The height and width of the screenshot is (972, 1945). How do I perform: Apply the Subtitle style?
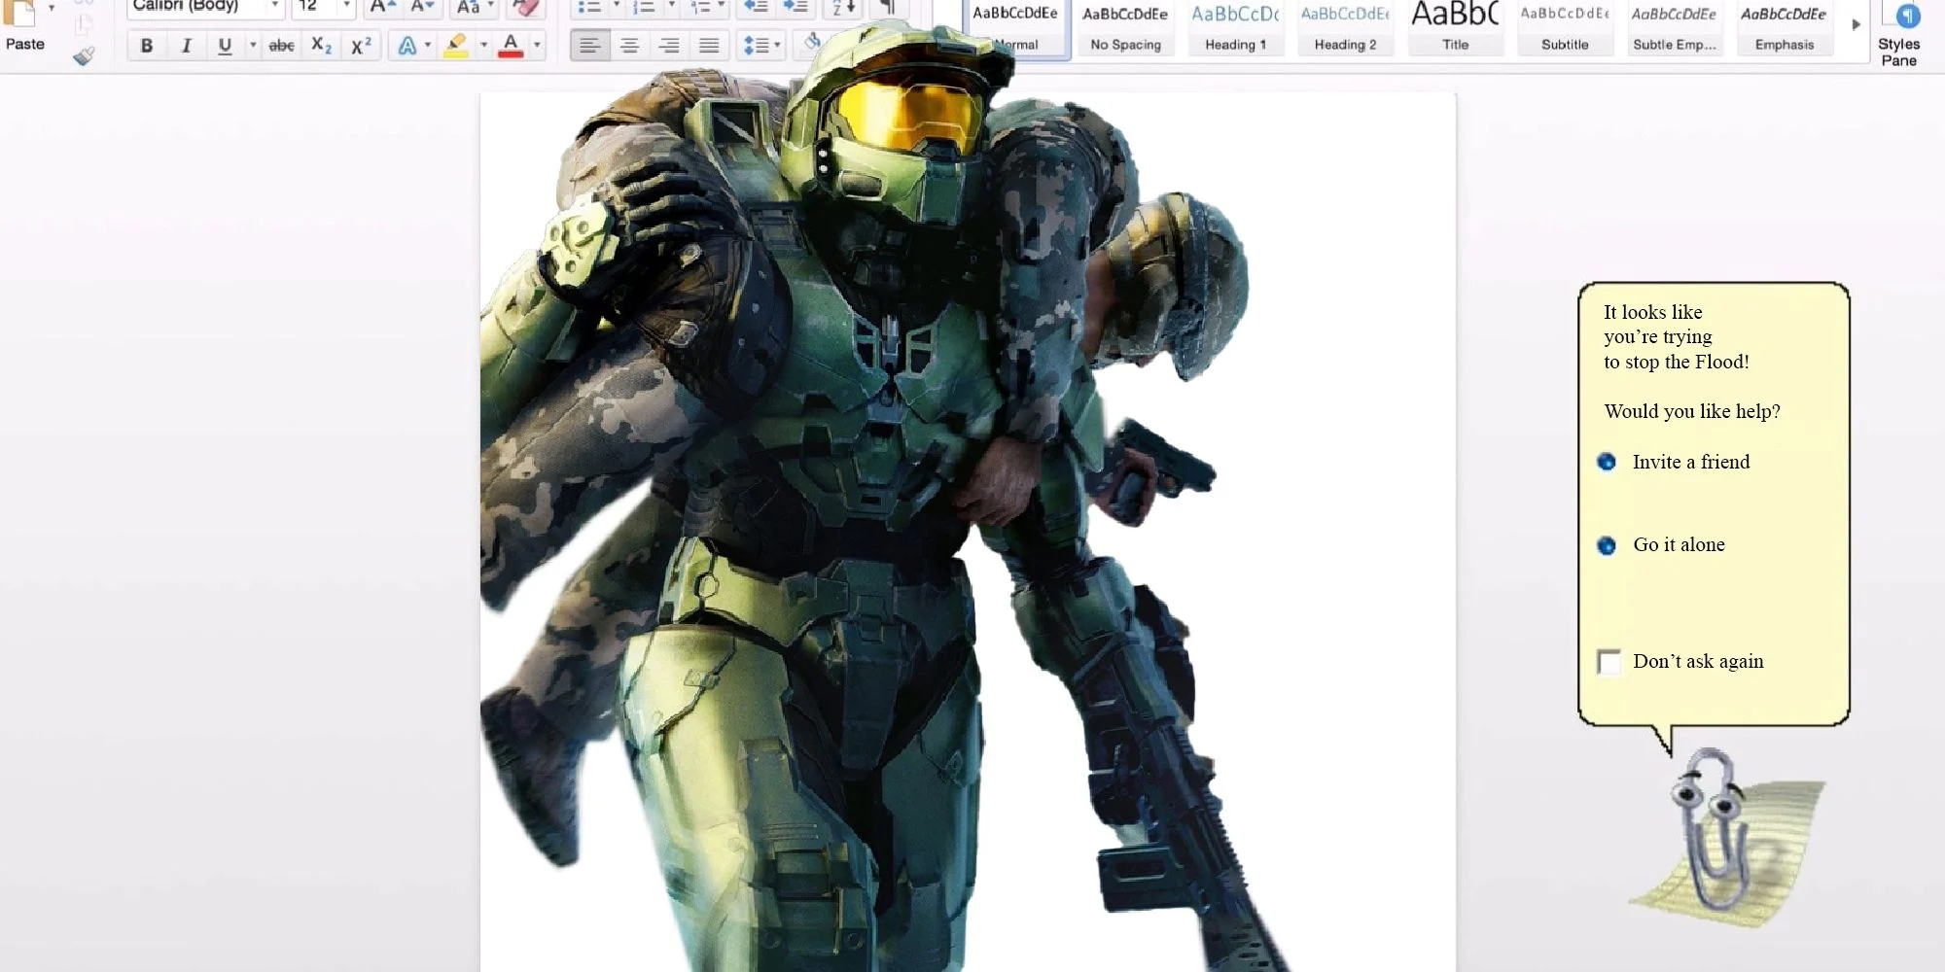point(1565,29)
